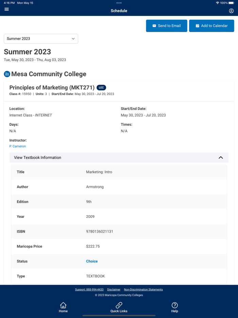Viewport: 238px width, 318px height.
Task: Collapse the View Textbook Information section
Action: (221, 157)
